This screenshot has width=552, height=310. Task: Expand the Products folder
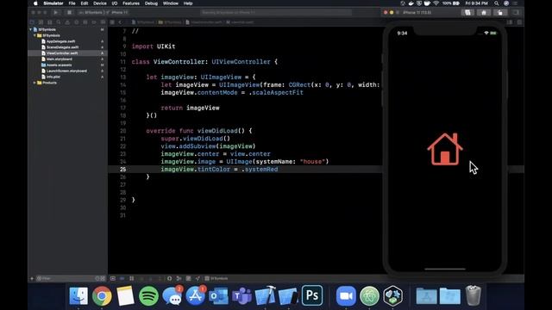coord(34,83)
